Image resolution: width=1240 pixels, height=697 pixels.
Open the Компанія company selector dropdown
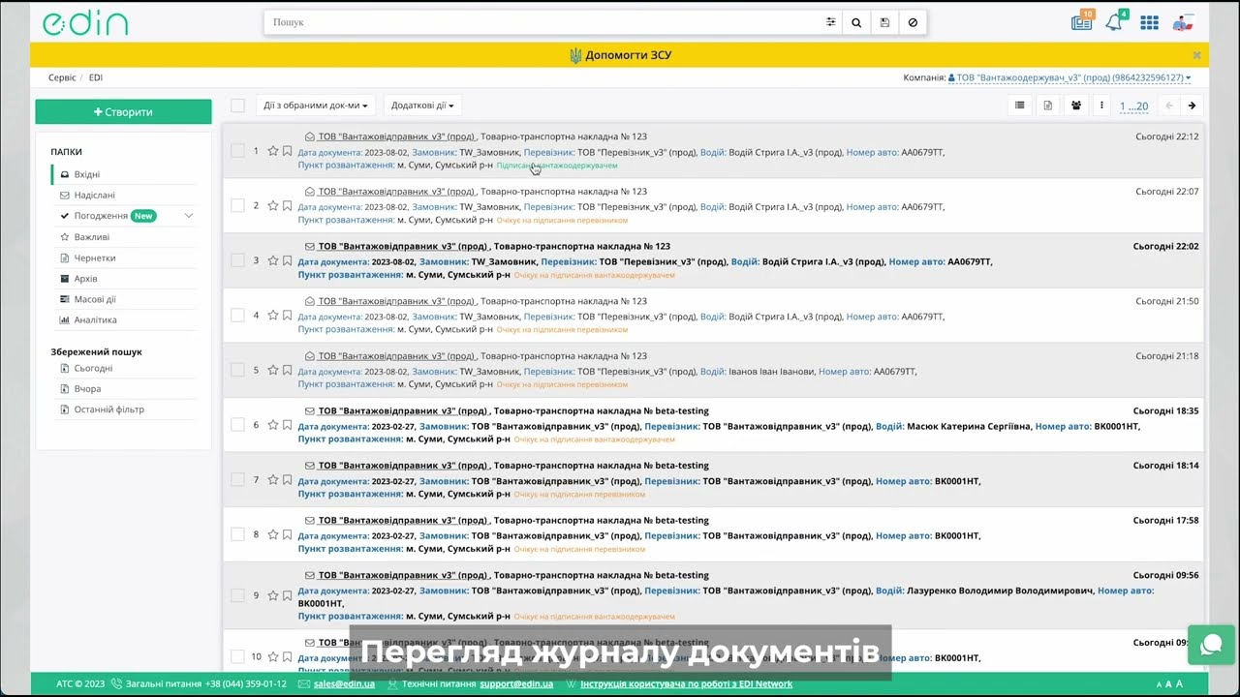[x=1069, y=77]
